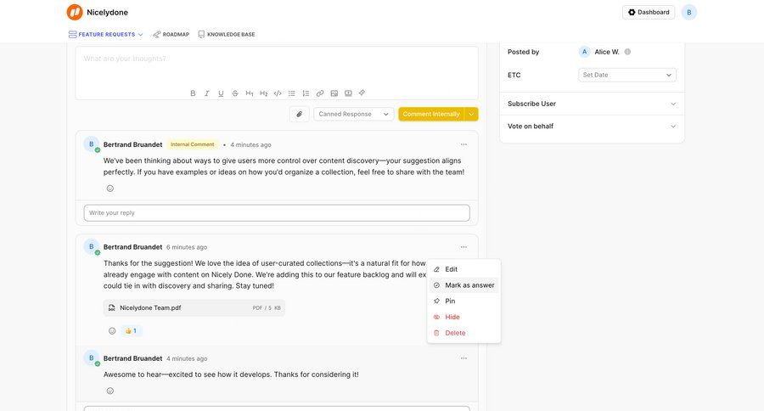This screenshot has height=411, width=764.
Task: Expand the Vote on behalf section
Action: [592, 127]
